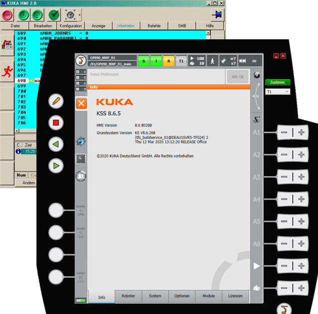318x314 pixels.
Task: Open the Bearbeiten menu
Action: point(43,26)
